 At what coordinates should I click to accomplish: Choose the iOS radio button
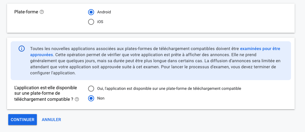pyautogui.click(x=91, y=22)
